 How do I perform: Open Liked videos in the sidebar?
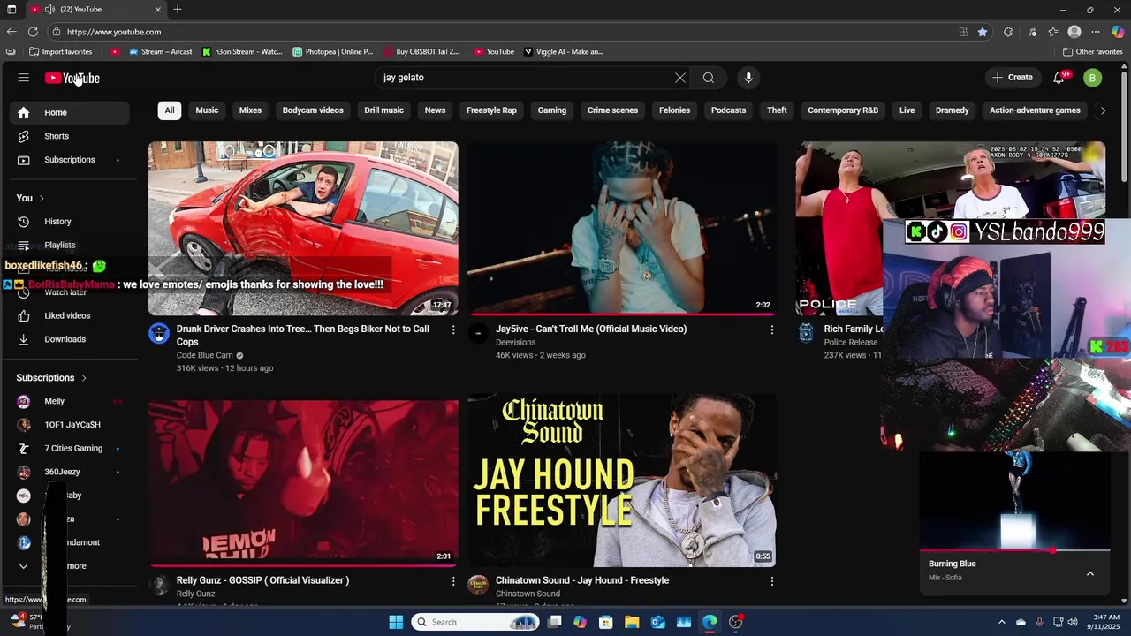(x=70, y=315)
